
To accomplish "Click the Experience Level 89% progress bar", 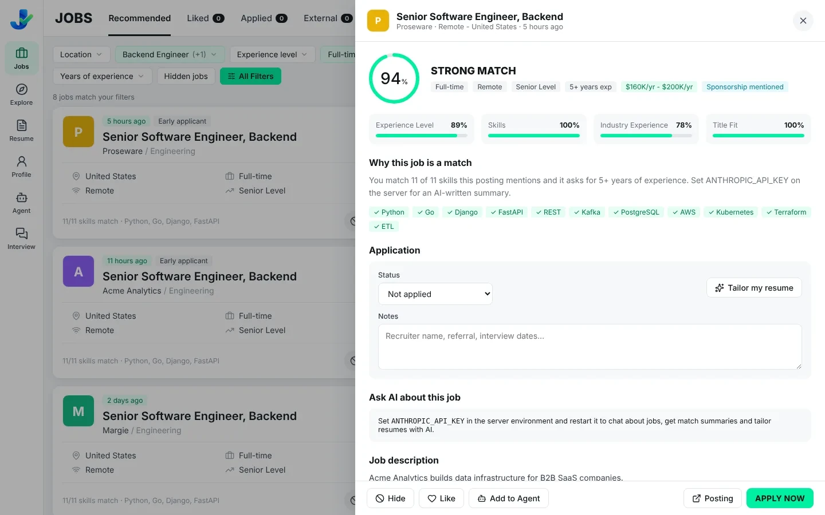I will 422,136.
